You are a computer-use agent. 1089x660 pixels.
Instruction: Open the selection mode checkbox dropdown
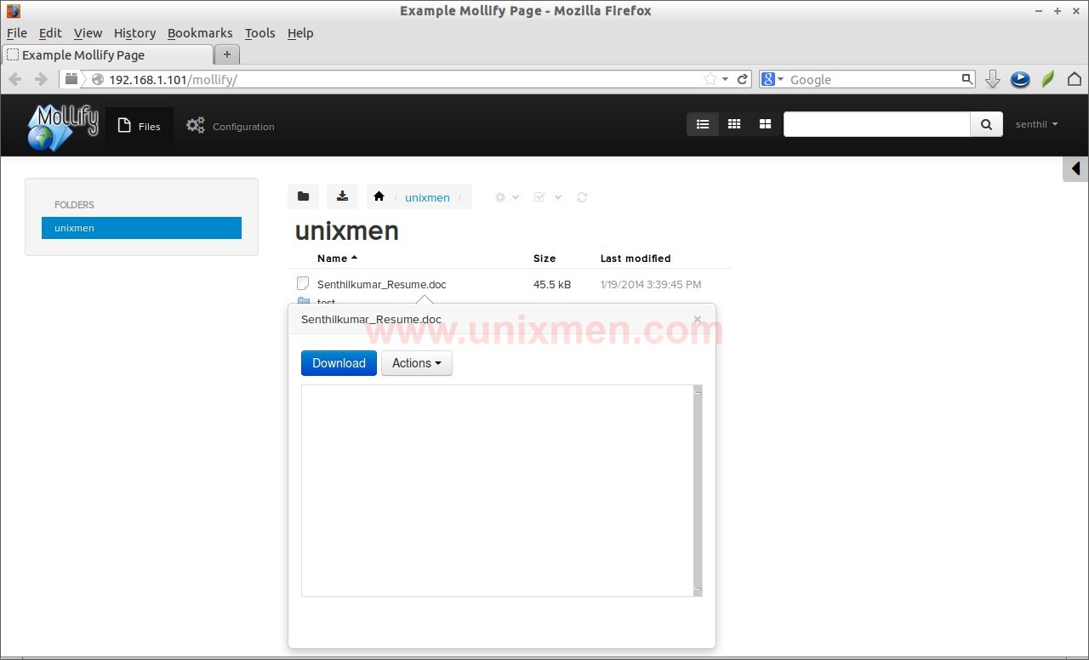click(547, 197)
